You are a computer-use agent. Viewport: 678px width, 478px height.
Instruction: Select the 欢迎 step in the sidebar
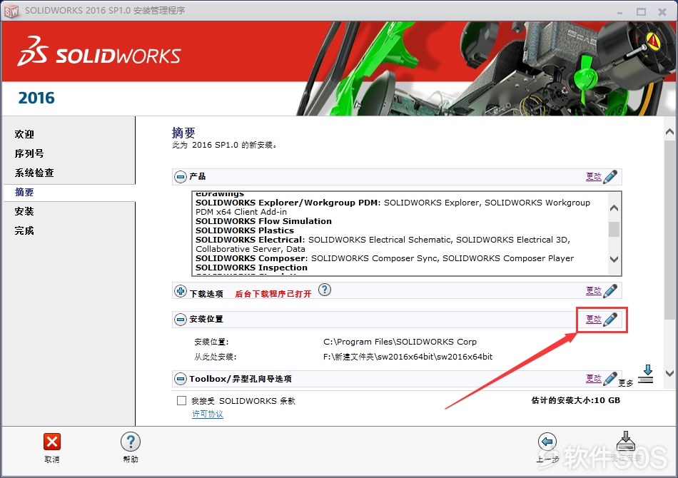pos(24,134)
